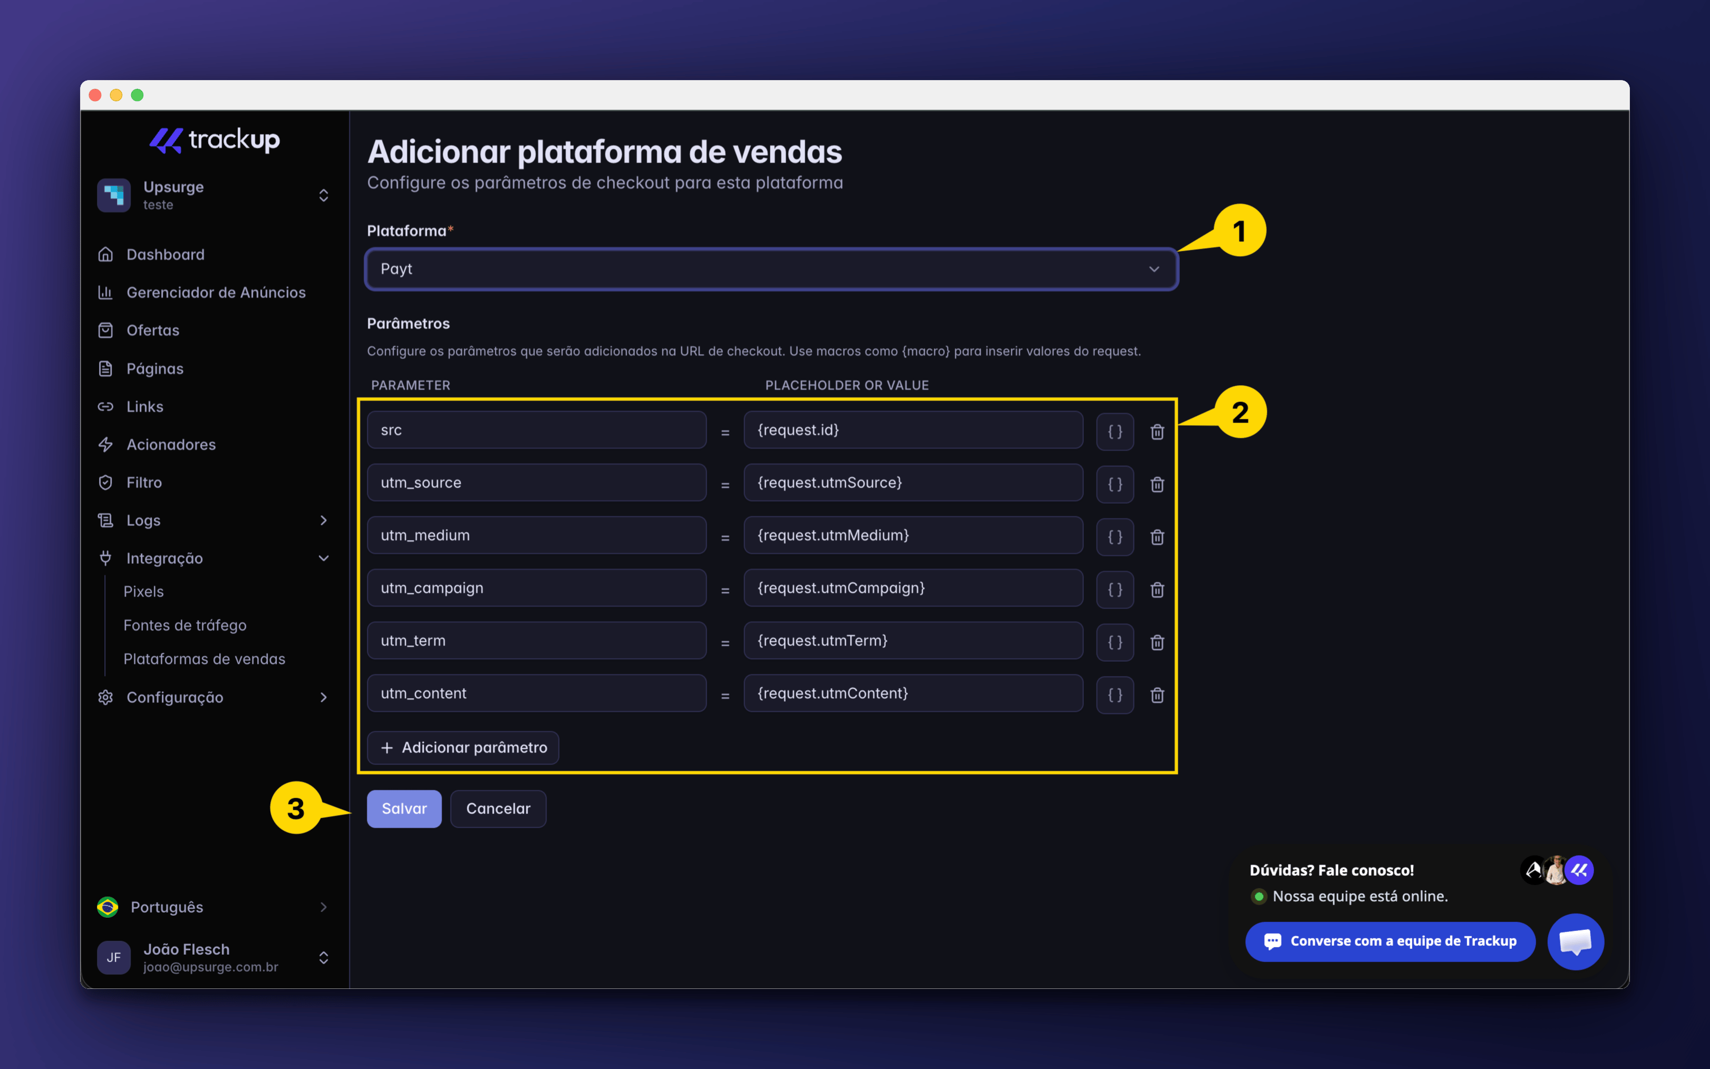
Task: Open Gerenciador de Anúncios
Action: click(x=216, y=292)
